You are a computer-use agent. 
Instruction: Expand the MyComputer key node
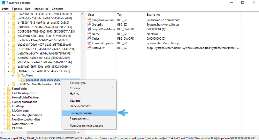pos(4,111)
